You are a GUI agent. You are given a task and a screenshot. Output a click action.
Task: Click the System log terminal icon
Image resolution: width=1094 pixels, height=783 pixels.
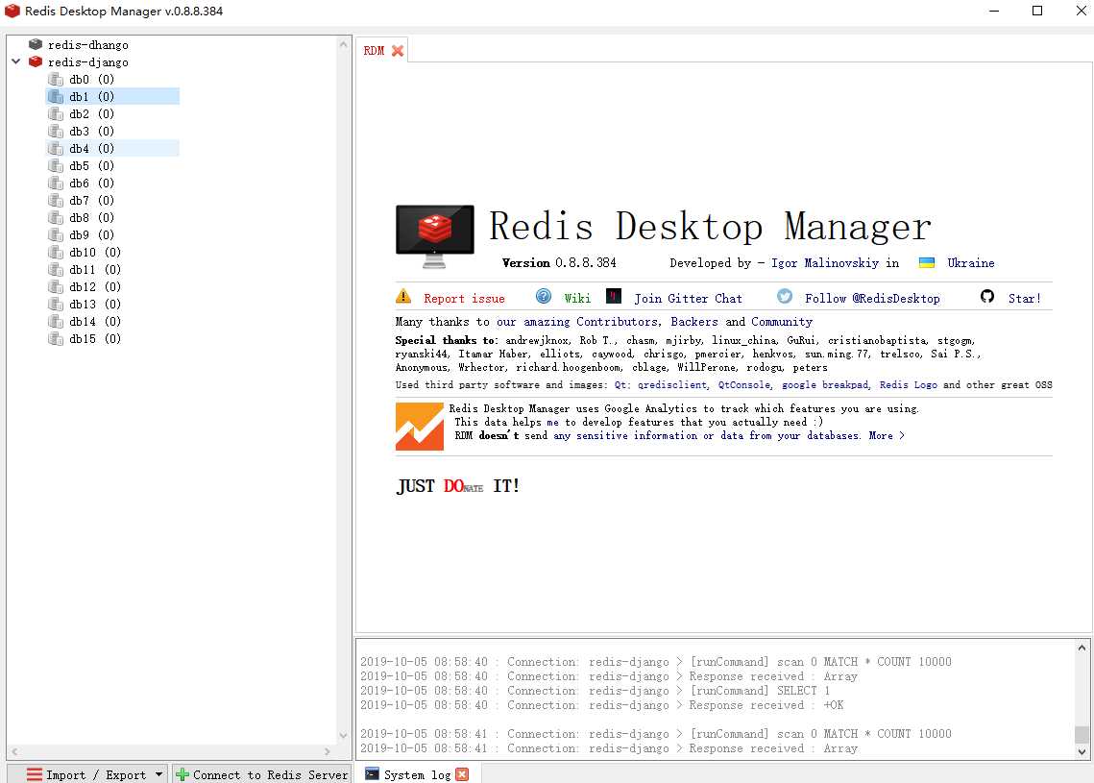[x=372, y=773]
